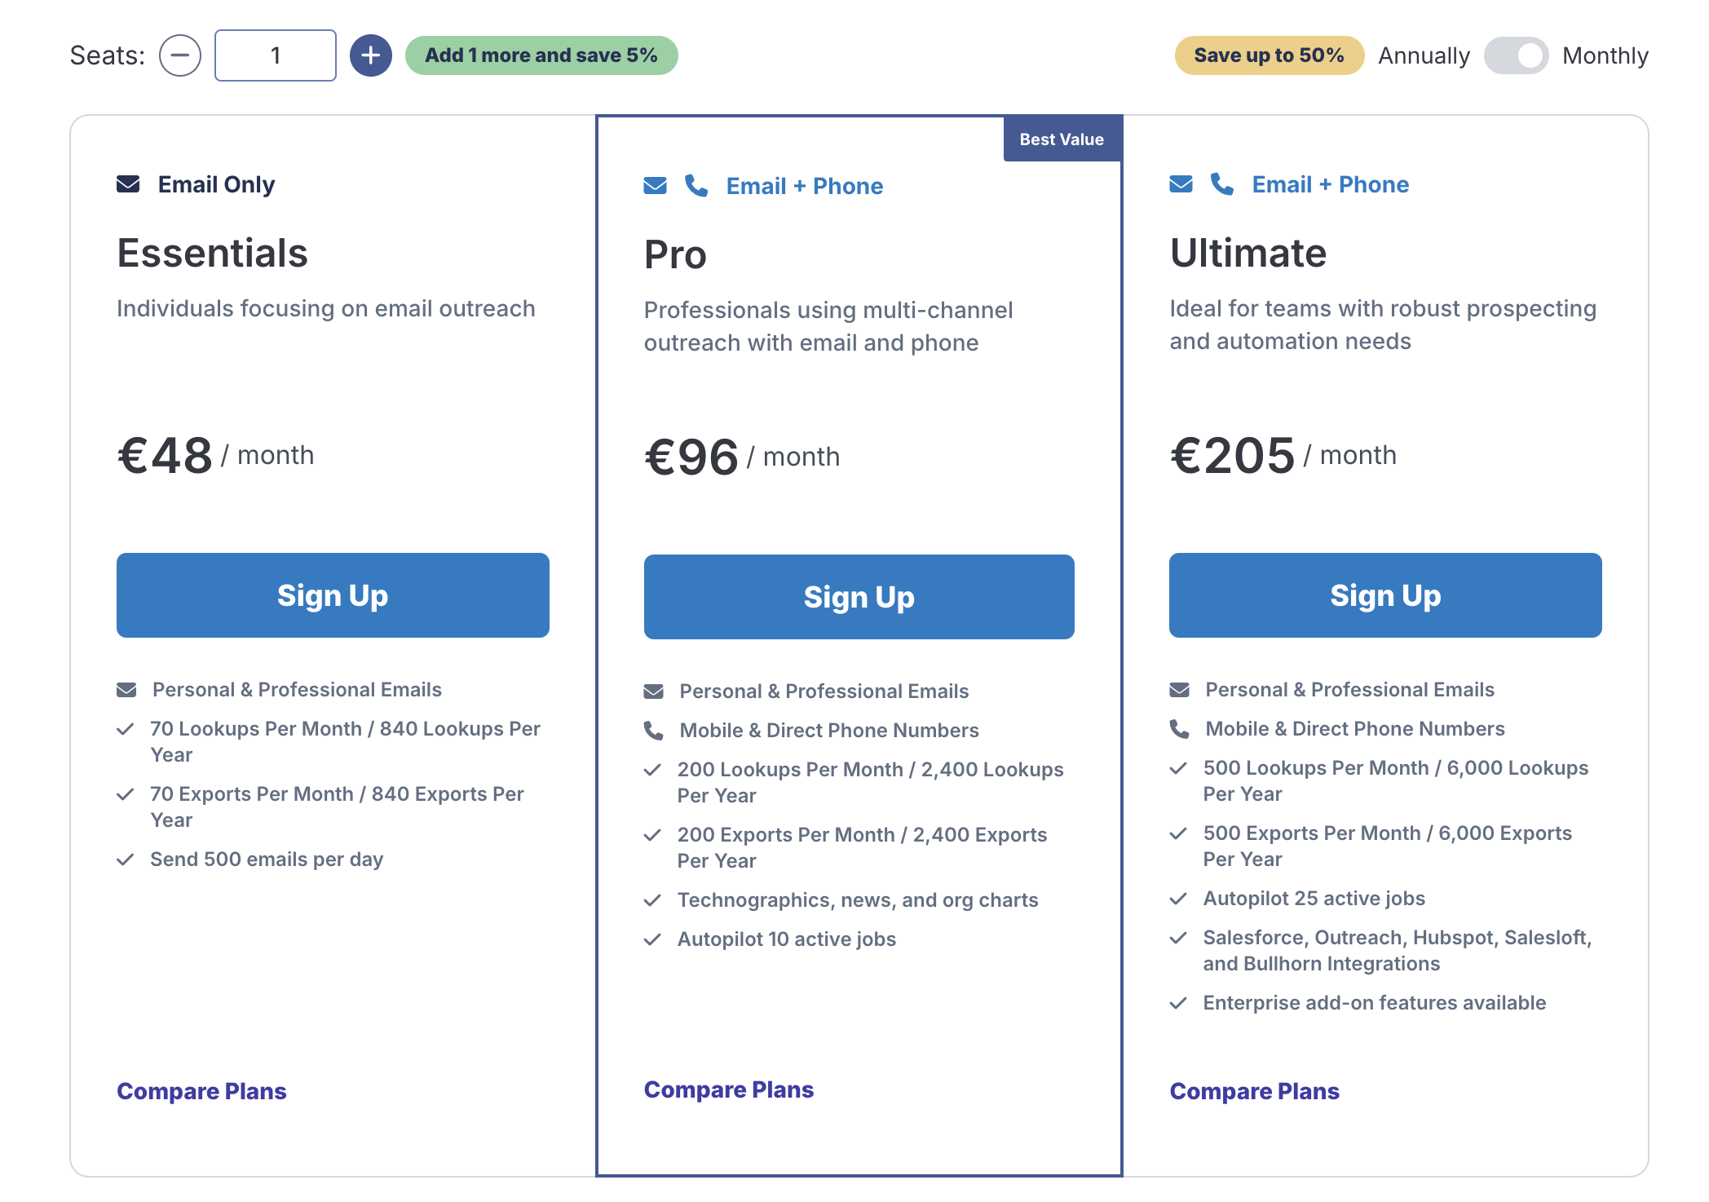Click the phone icon above Ultimate plan
The width and height of the screenshot is (1709, 1202).
[1221, 184]
